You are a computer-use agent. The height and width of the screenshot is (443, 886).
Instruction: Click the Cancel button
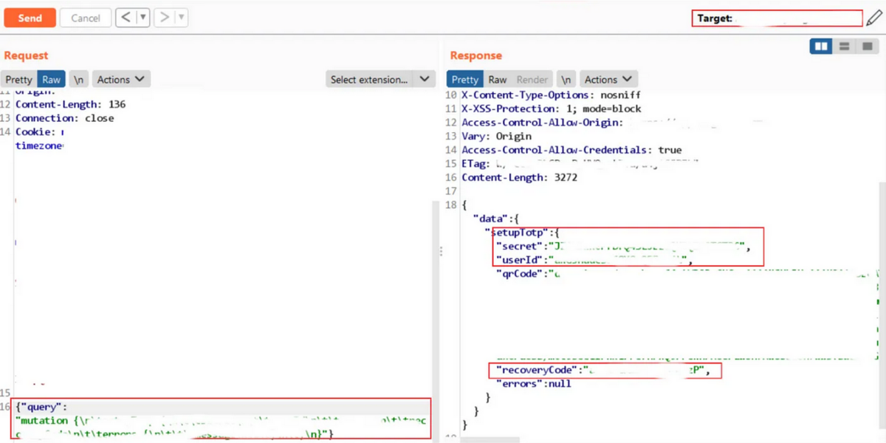[86, 18]
